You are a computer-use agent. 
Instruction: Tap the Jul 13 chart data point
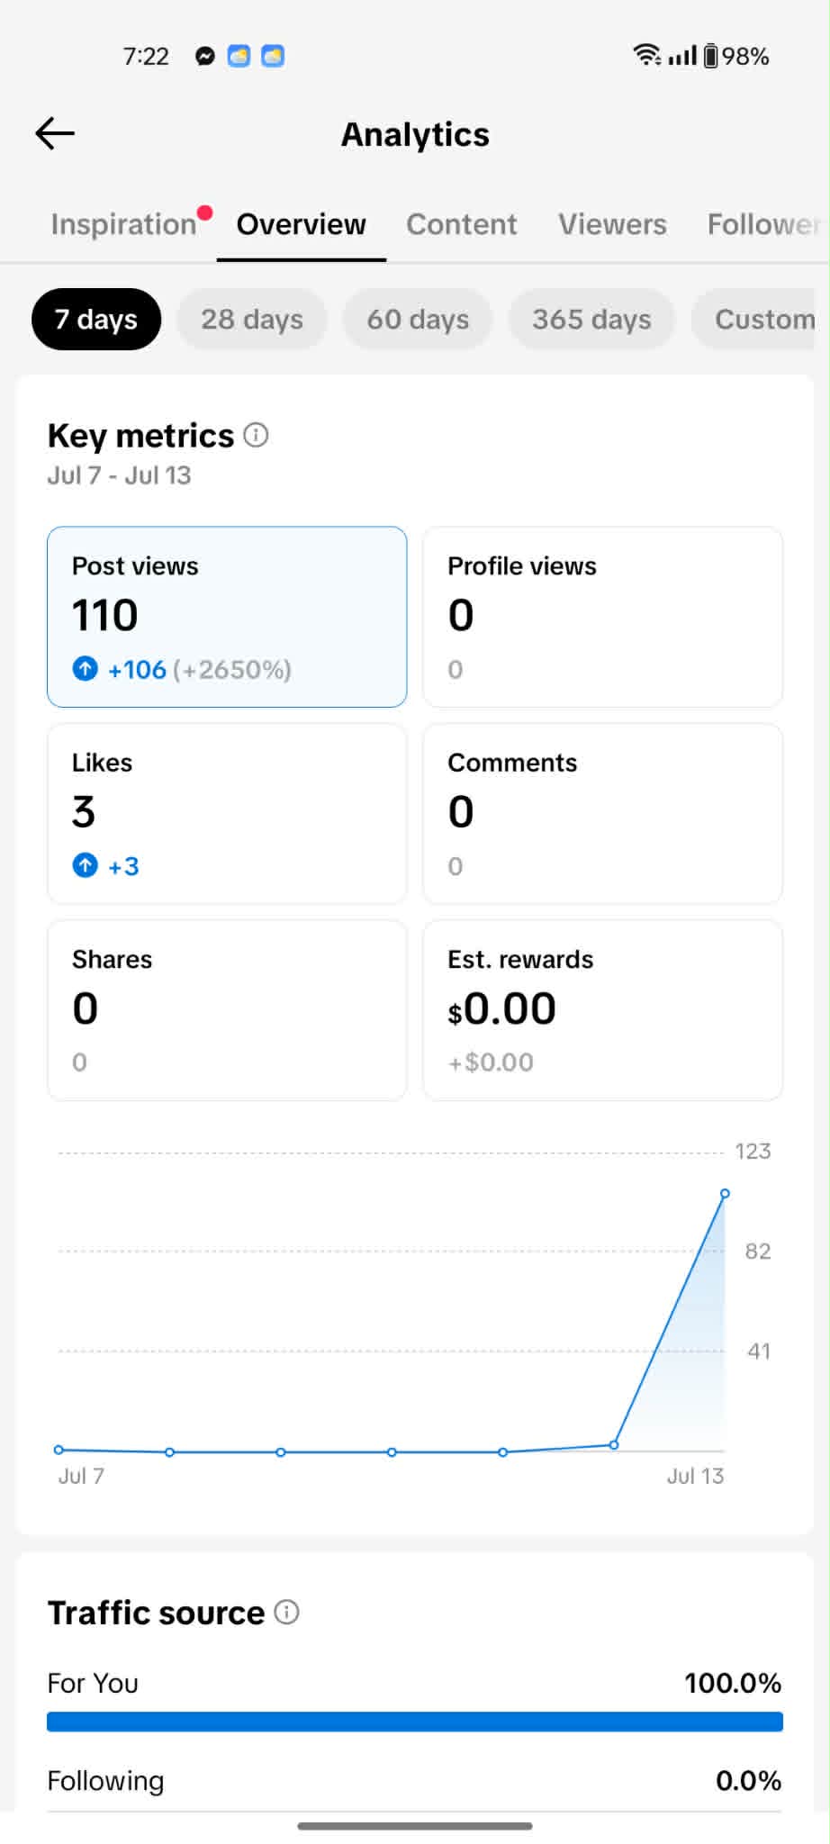725,1194
